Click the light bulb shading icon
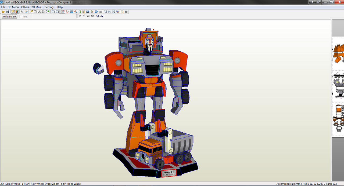Viewport: 344px width, 186px height. click(x=12, y=12)
